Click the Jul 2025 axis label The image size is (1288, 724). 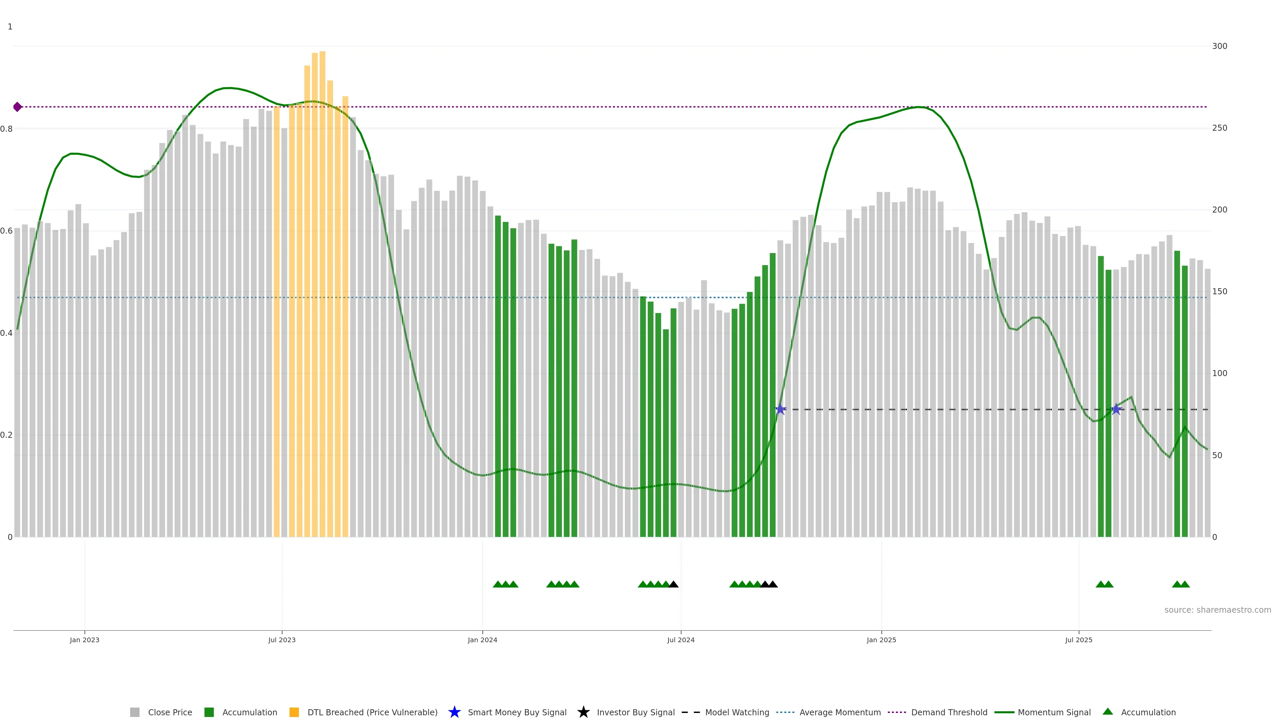(1078, 640)
